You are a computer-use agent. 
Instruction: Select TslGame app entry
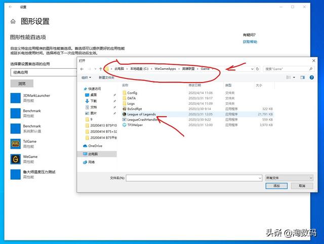pyautogui.click(x=24, y=144)
